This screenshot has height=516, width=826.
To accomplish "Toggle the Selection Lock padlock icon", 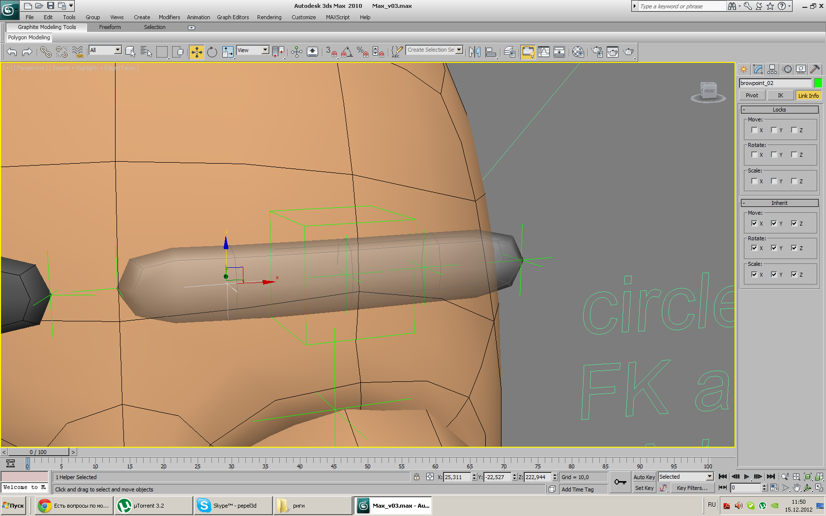I will tap(416, 477).
